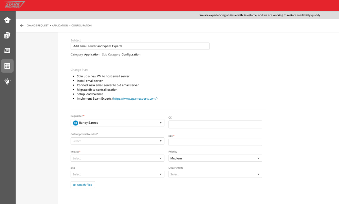Open the Priority dropdown showing Medium
339x204 pixels.
pyautogui.click(x=215, y=158)
